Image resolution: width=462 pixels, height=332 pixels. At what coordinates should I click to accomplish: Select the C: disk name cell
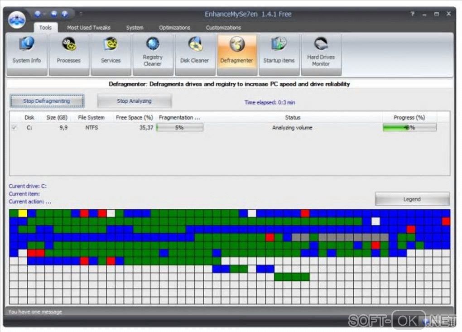(29, 128)
